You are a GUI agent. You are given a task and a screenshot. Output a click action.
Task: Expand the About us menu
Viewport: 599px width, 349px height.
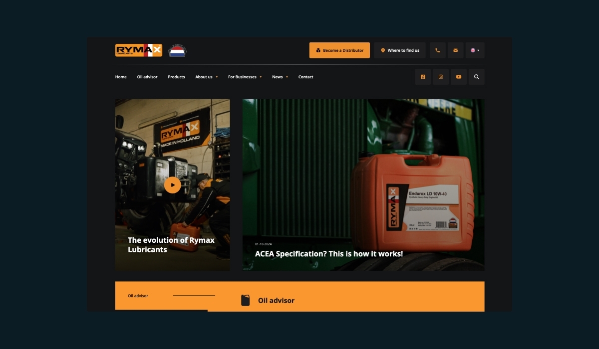pos(207,77)
